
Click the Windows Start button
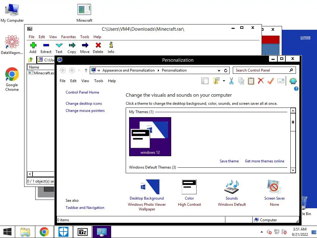7,232
